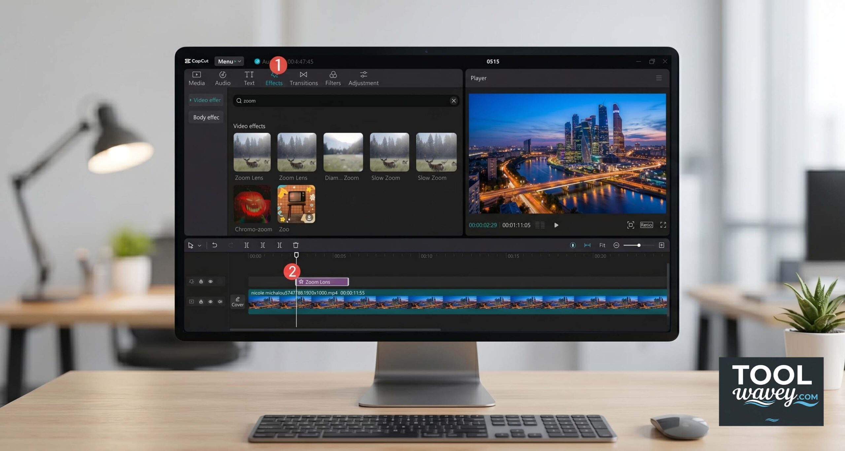This screenshot has height=451, width=845.
Task: Hide the main video track
Action: [210, 302]
